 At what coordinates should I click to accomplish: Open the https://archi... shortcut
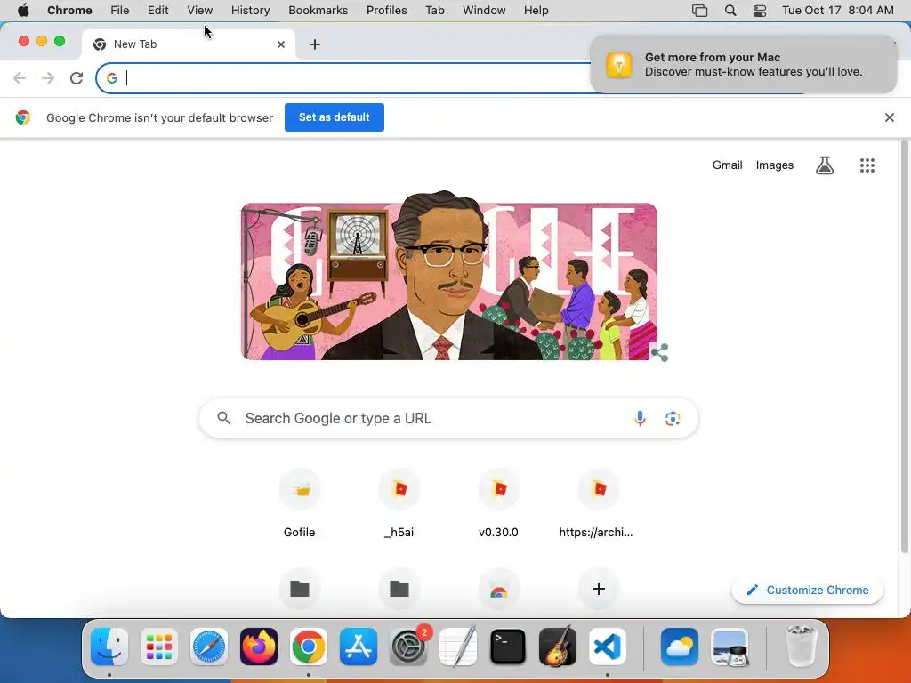pyautogui.click(x=597, y=503)
